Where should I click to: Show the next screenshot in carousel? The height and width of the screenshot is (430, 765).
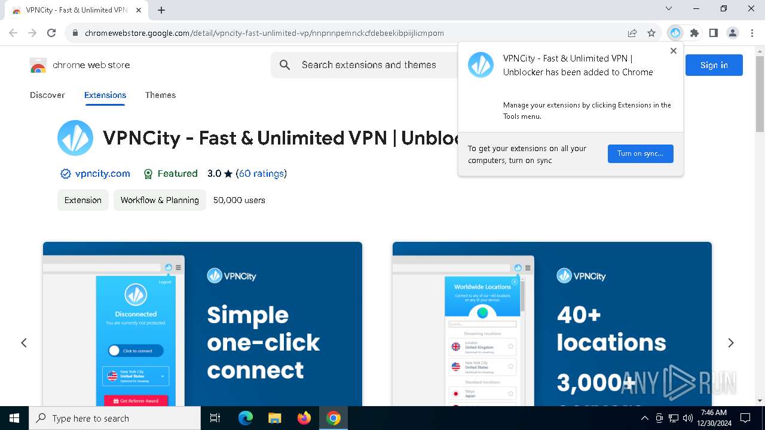tap(730, 343)
